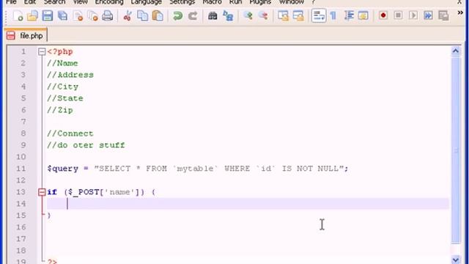Run macro multiple times icon
Image resolution: width=469 pixels, height=264 pixels.
428,15
